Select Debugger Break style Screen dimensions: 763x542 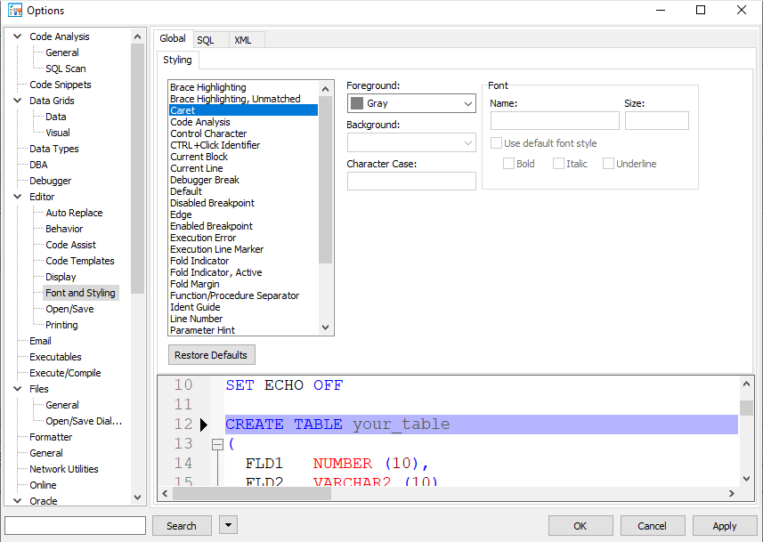pos(243,180)
